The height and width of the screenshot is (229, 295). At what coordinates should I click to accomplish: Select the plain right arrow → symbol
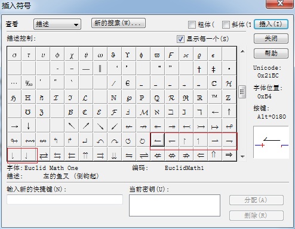point(14,126)
